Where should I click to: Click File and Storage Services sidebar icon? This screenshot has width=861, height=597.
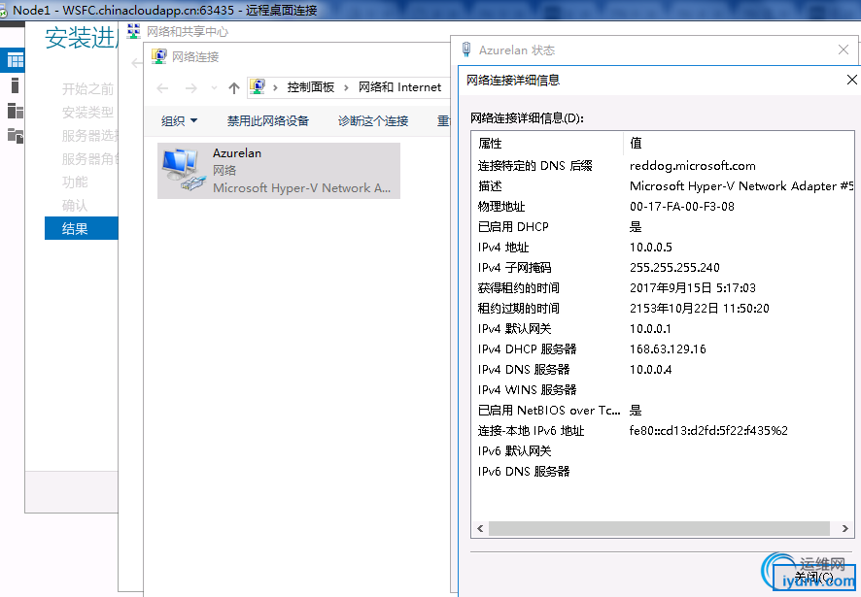[x=15, y=136]
